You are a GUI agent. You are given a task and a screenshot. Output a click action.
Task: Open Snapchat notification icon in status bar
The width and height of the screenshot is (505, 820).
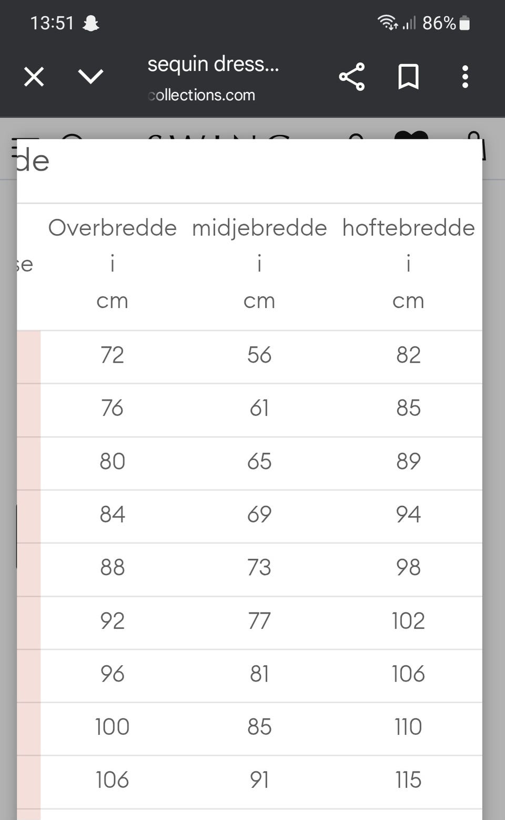coord(91,23)
